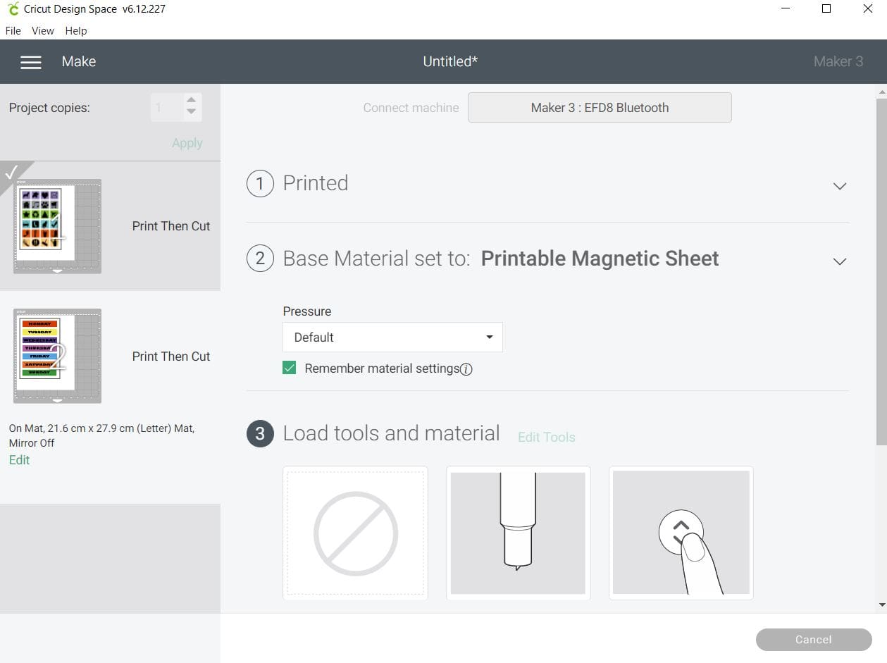The height and width of the screenshot is (663, 887).
Task: Expand the Base Material step chevron
Action: pos(839,261)
